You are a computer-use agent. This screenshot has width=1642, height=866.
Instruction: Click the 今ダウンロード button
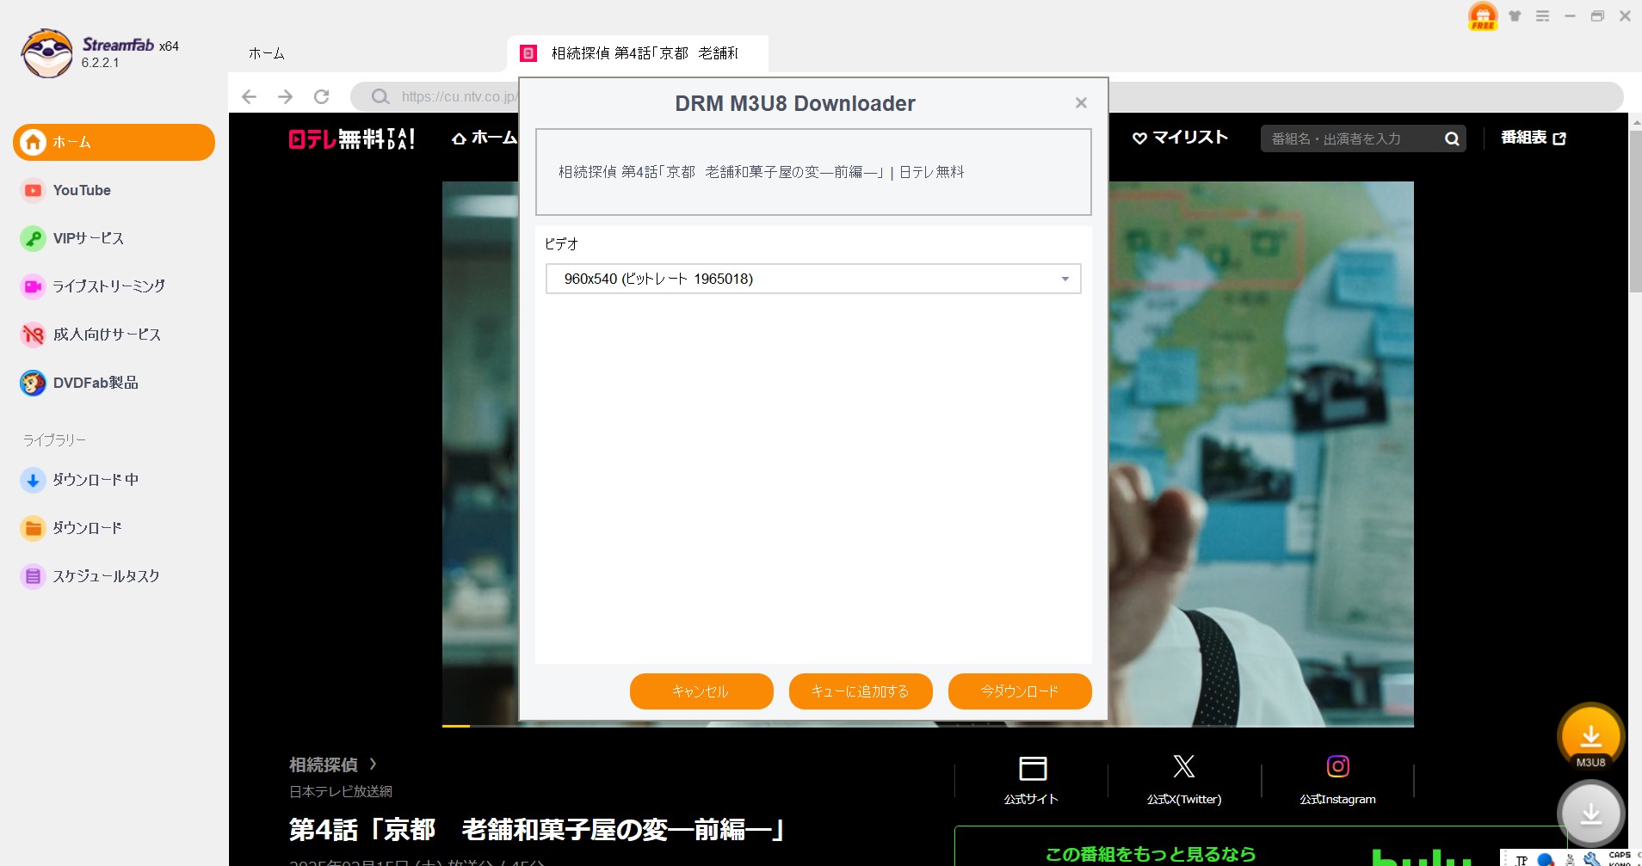1020,691
